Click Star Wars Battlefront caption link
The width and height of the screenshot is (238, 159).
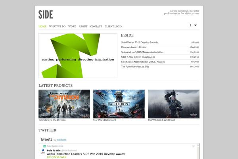tap(105, 120)
